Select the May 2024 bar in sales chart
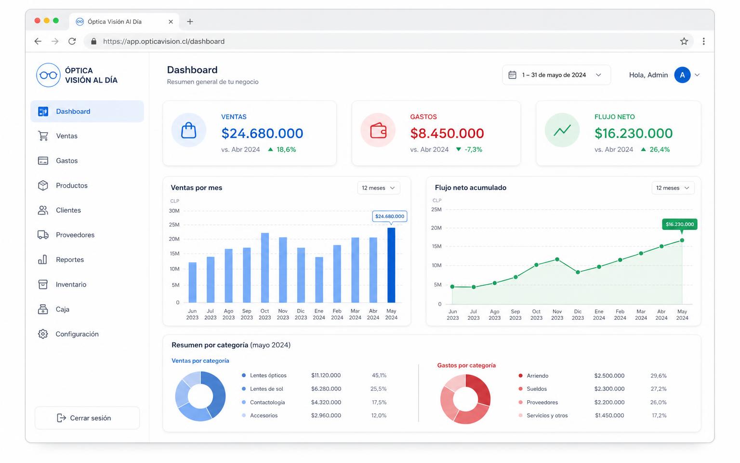The width and height of the screenshot is (740, 463). [391, 265]
